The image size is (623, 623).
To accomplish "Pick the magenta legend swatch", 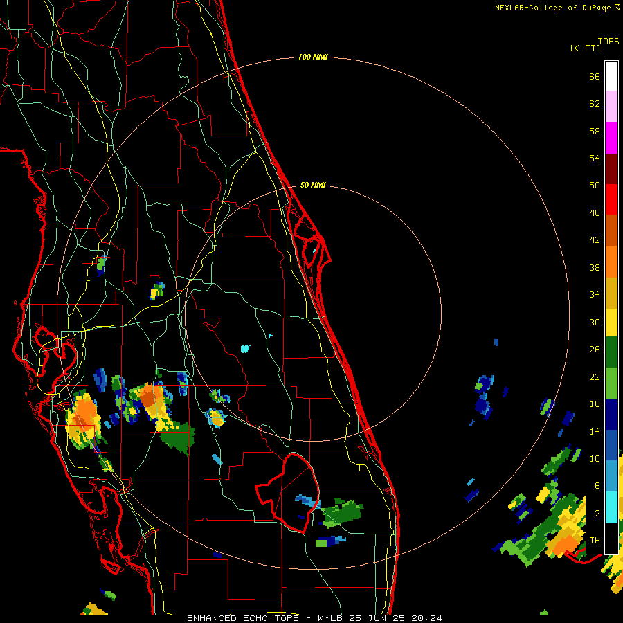I will click(611, 138).
